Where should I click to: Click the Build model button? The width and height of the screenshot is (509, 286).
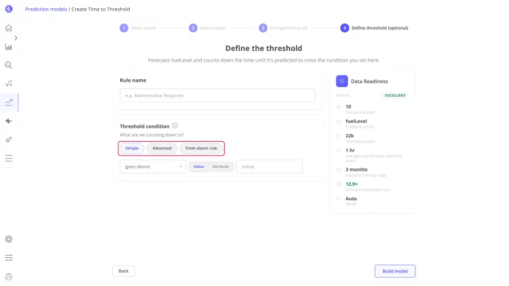click(x=395, y=271)
